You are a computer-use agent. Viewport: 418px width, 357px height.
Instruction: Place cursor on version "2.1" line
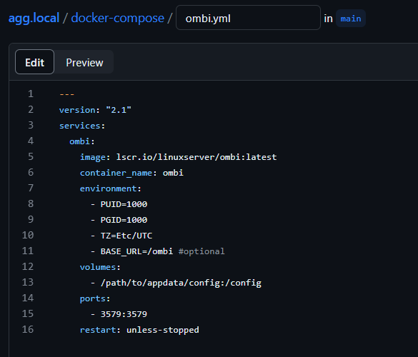[95, 110]
